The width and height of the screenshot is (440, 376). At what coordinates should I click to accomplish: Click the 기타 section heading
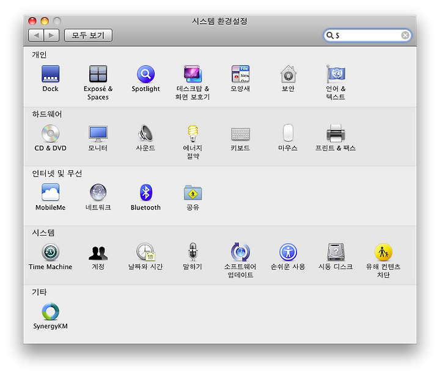point(39,292)
